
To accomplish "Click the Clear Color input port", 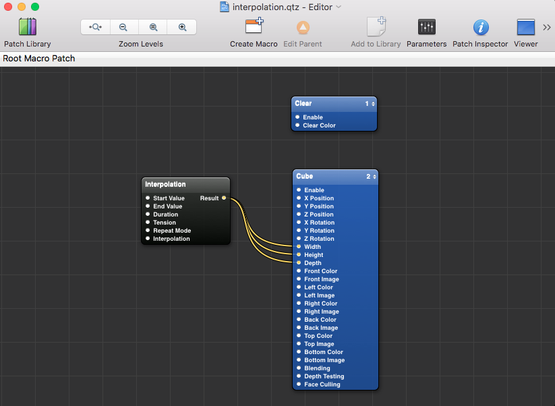I will [297, 125].
